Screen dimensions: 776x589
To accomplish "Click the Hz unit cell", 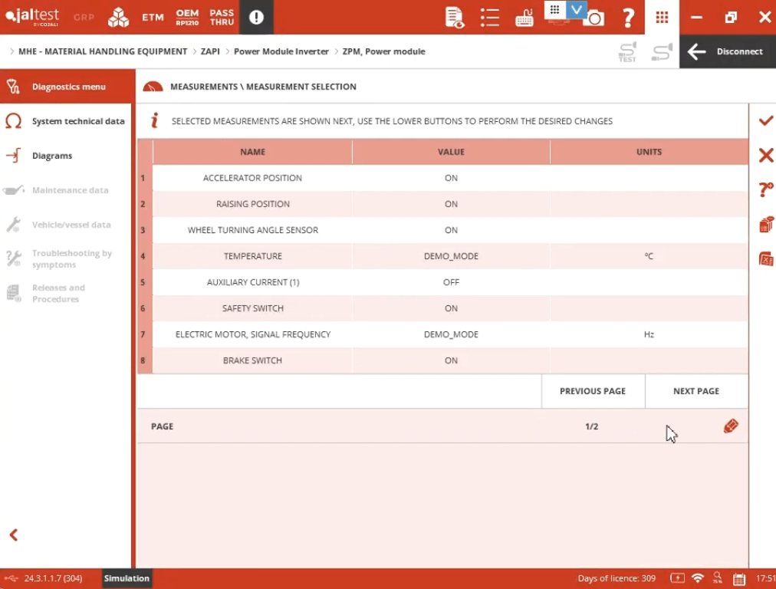I will point(649,334).
